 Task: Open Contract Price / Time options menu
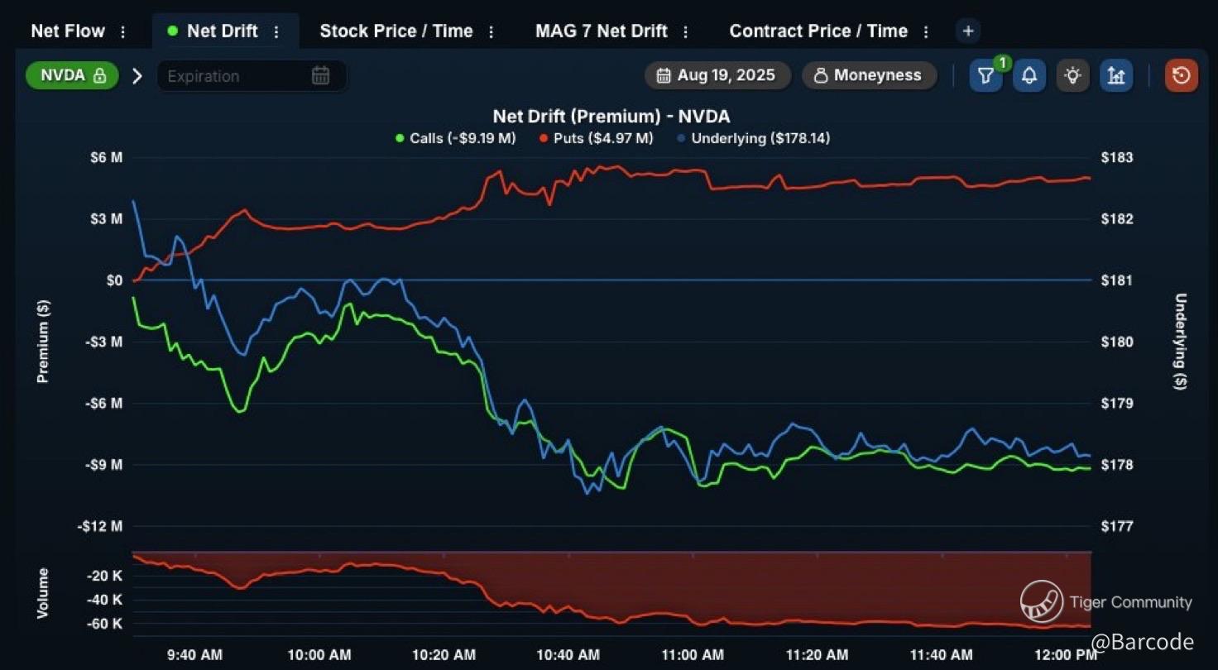tap(926, 31)
